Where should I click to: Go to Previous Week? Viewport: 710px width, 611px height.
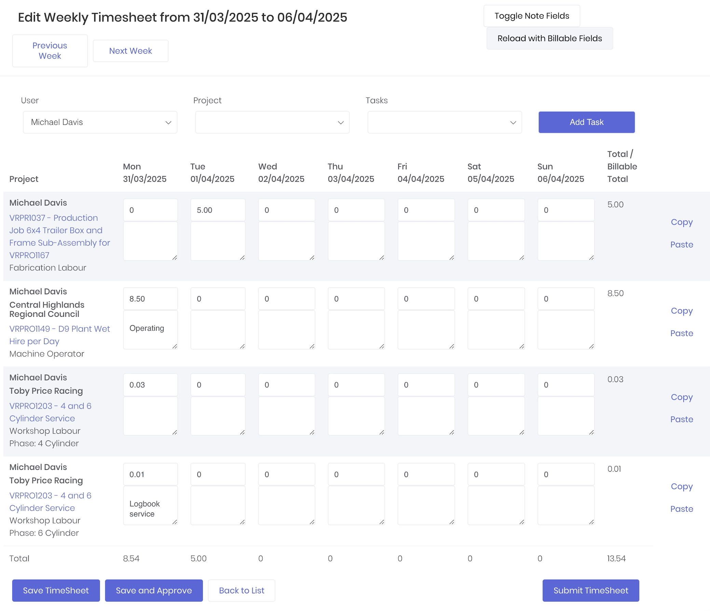coord(50,51)
